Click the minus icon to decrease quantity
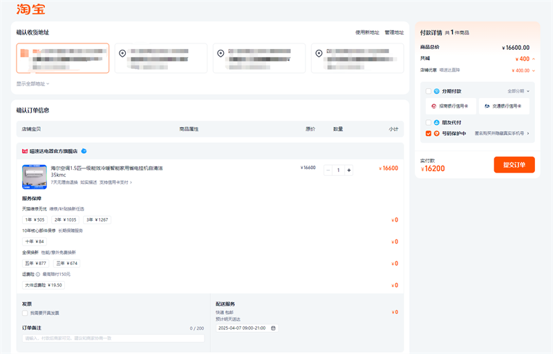This screenshot has height=354, width=553. (328, 170)
